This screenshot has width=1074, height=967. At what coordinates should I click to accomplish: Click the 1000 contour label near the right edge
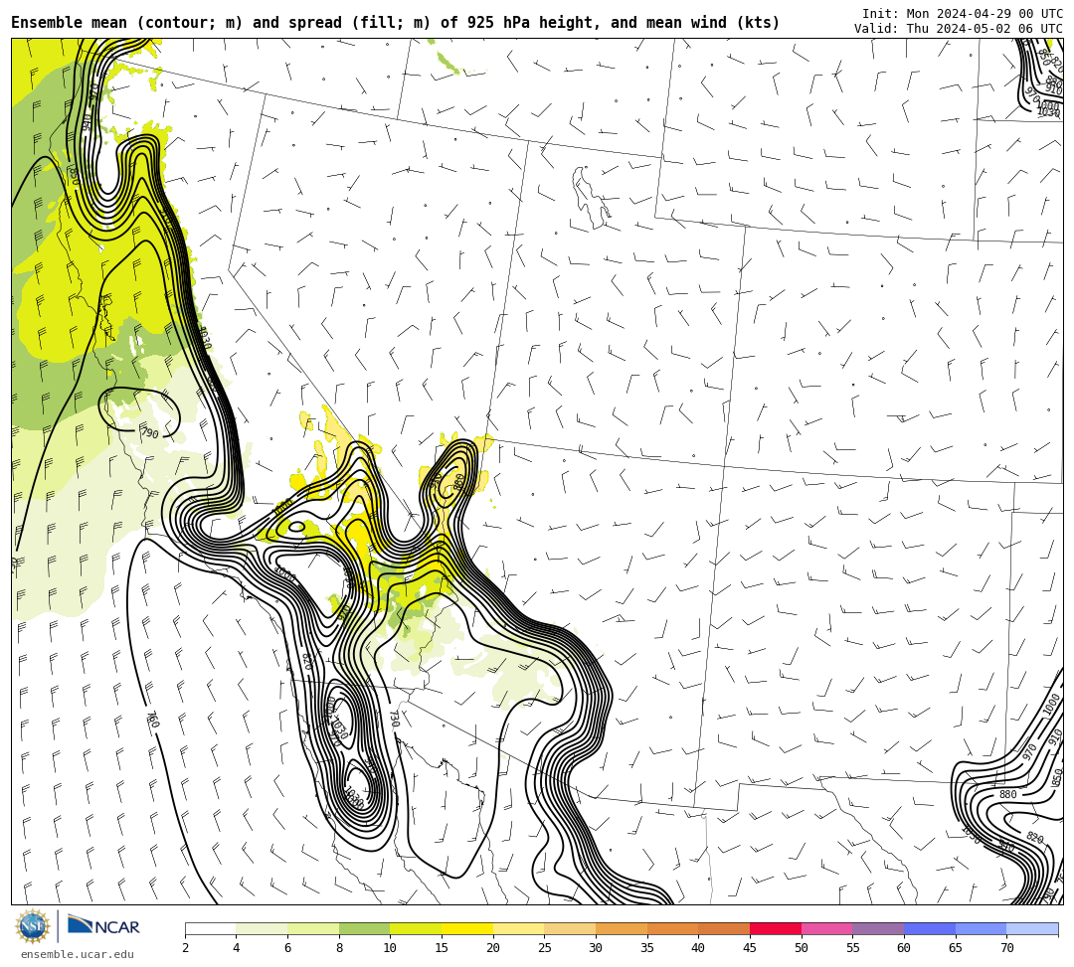point(1051,705)
